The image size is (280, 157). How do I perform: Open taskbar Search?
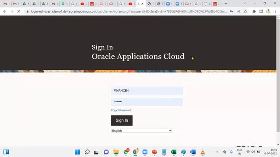click(x=87, y=152)
